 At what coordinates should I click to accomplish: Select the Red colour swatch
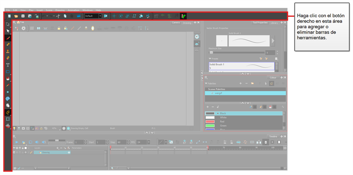click(x=210, y=121)
